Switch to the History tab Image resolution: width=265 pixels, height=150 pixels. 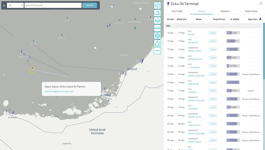coord(202,11)
